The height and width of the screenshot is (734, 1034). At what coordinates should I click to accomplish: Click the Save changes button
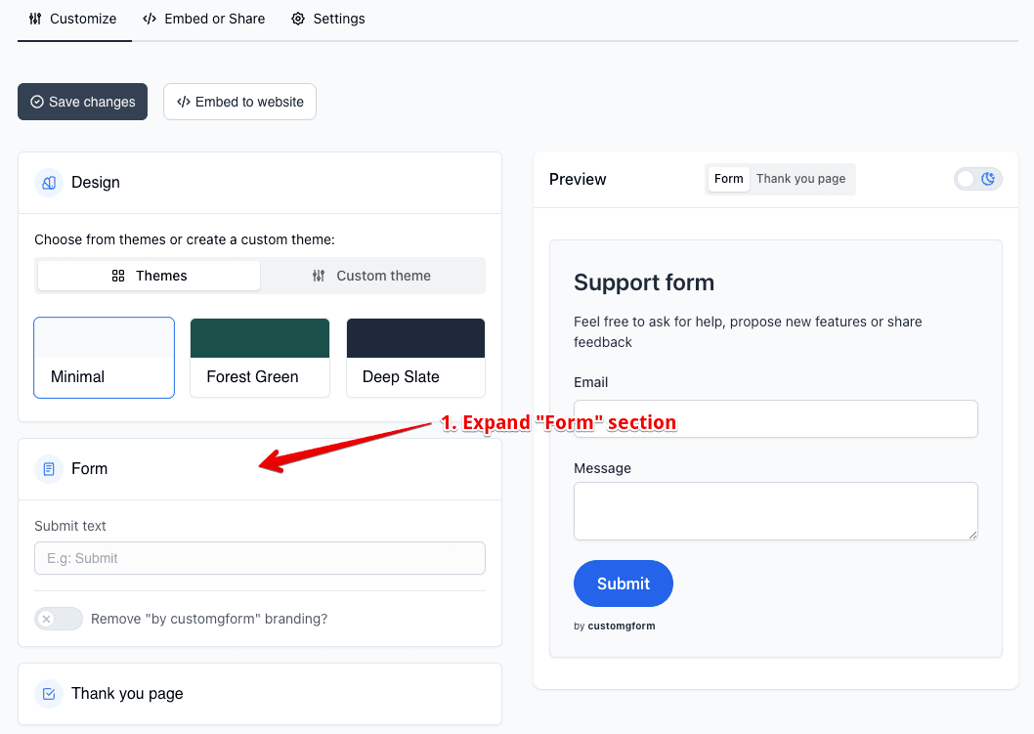tap(82, 102)
